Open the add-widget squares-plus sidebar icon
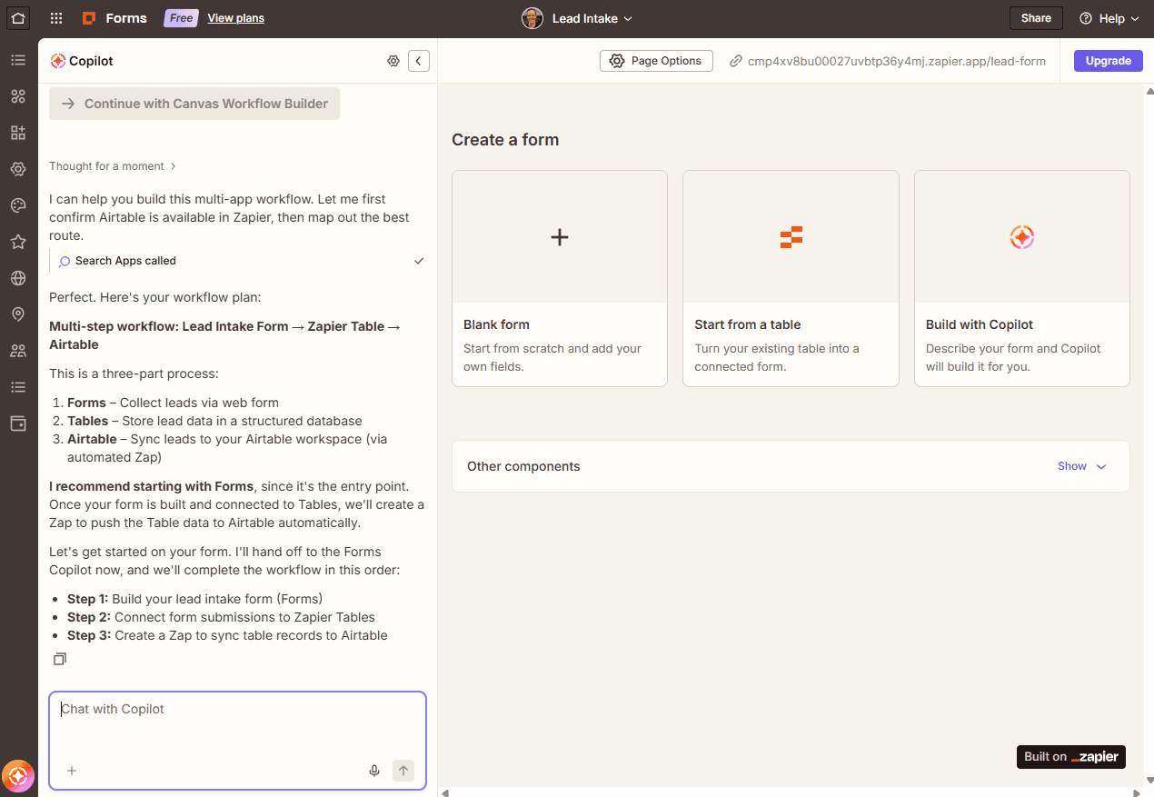The image size is (1154, 797). 18,133
